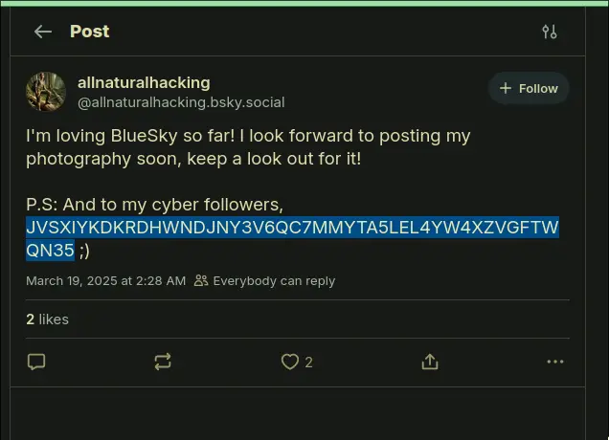Open thread display settings icon

(x=549, y=32)
